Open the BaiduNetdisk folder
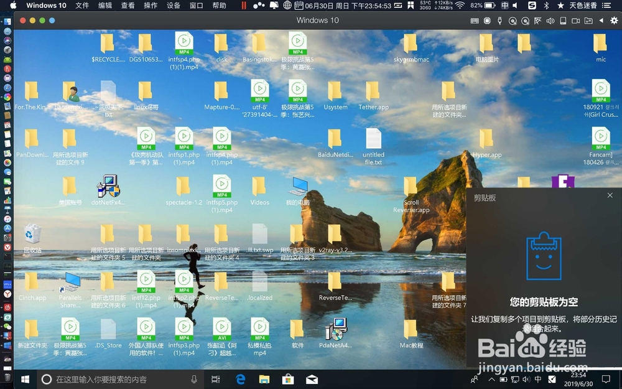 pos(335,143)
